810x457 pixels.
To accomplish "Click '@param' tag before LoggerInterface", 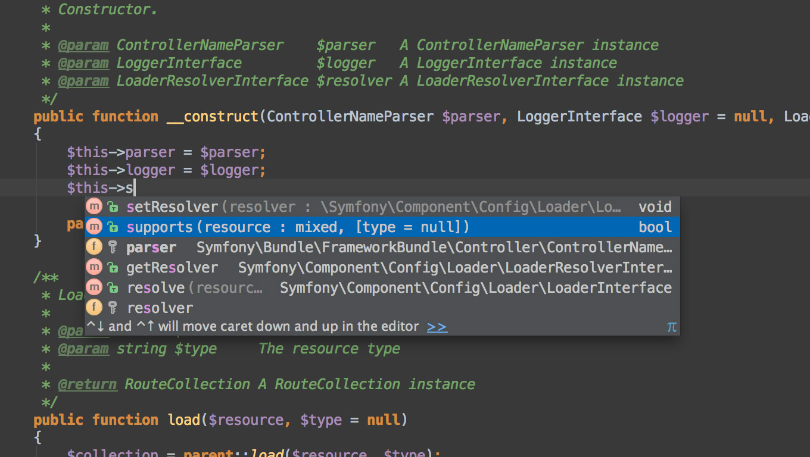I will (x=83, y=63).
